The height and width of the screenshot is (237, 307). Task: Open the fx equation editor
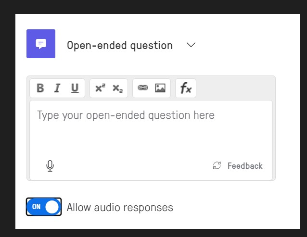186,88
